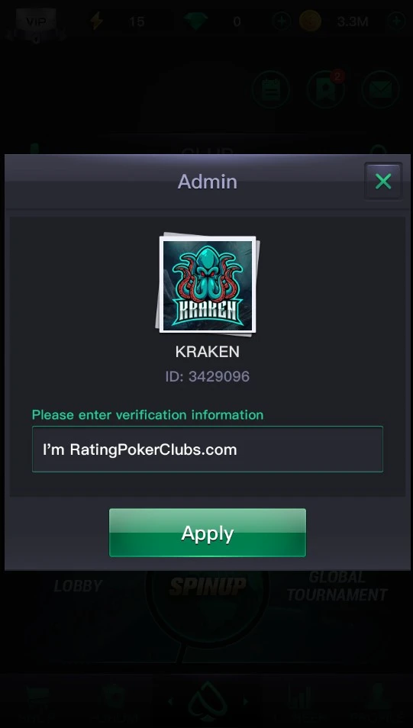This screenshot has width=413, height=728.
Task: Select the KRAKEN club avatar image
Action: pyautogui.click(x=207, y=284)
